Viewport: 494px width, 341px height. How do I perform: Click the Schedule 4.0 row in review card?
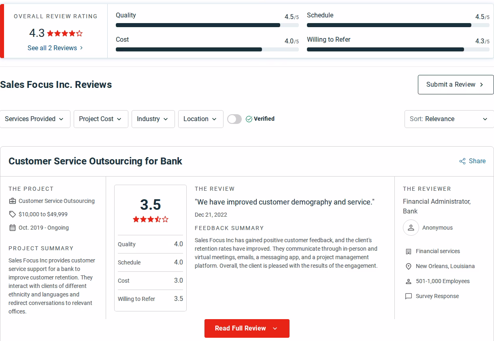point(150,262)
